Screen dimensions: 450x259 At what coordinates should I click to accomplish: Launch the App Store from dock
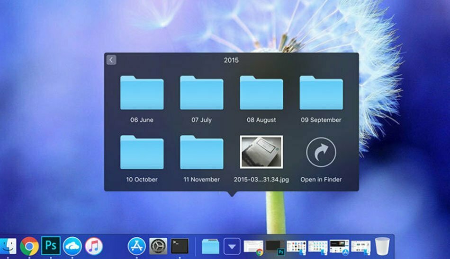click(x=137, y=246)
